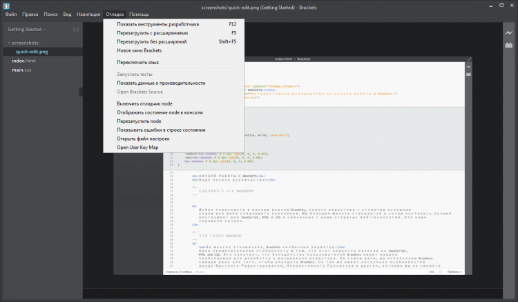Select Перезагрузить с расширениями
The height and width of the screenshot is (302, 518).
click(152, 32)
